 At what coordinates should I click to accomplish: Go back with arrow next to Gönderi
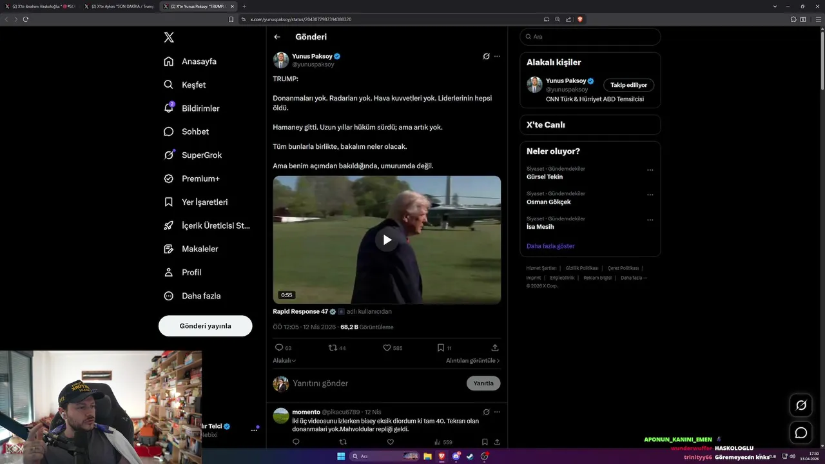277,37
